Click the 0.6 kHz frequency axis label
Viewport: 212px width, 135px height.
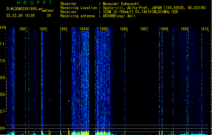pos(3,128)
